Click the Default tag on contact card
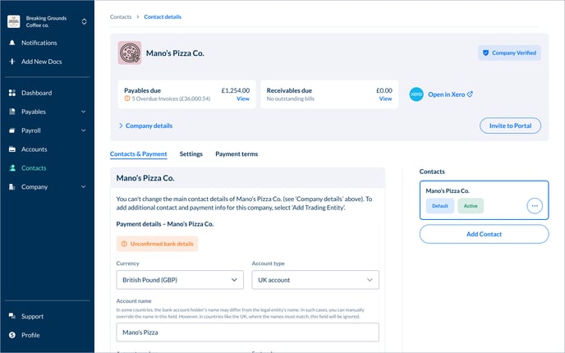Viewport: 565px width, 353px height. [440, 206]
